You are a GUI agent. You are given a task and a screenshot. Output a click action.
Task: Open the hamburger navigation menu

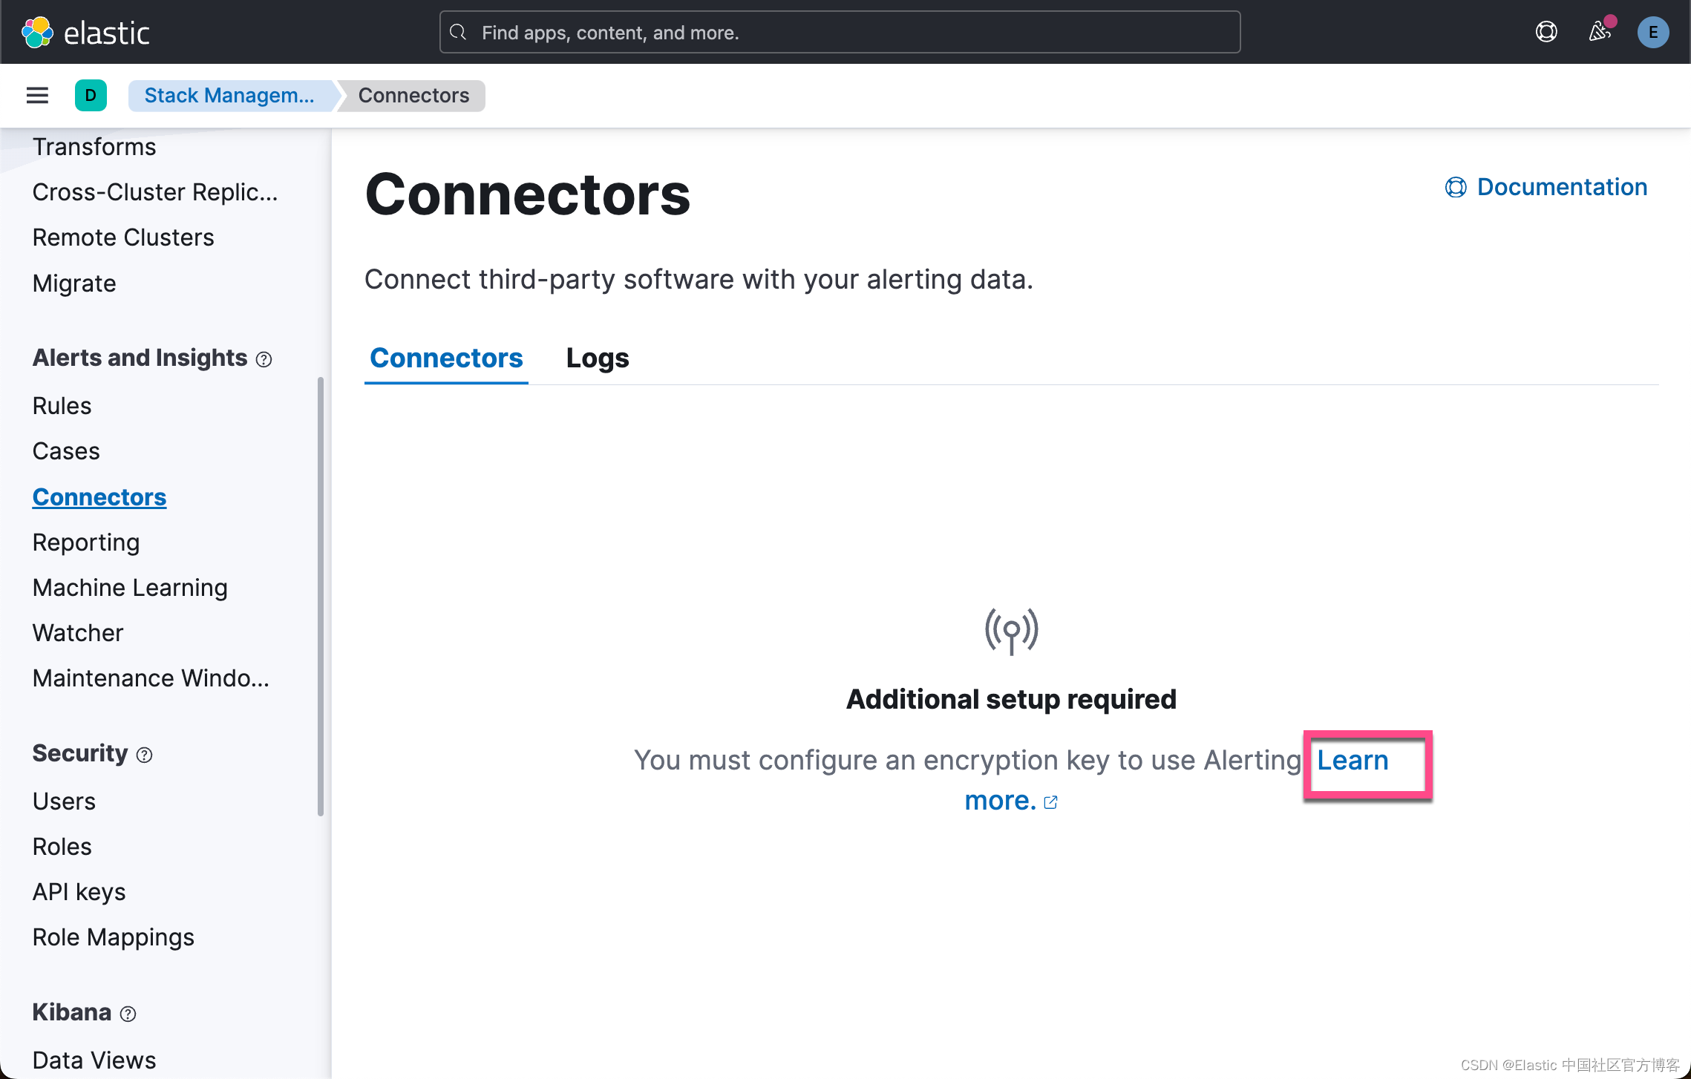(x=36, y=95)
